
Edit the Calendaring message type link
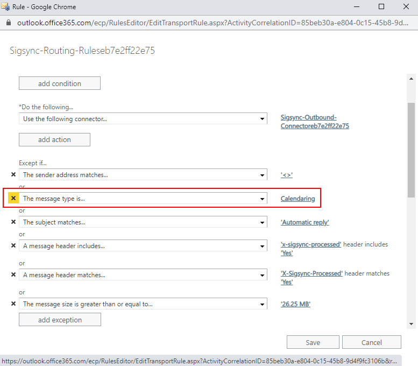[297, 199]
